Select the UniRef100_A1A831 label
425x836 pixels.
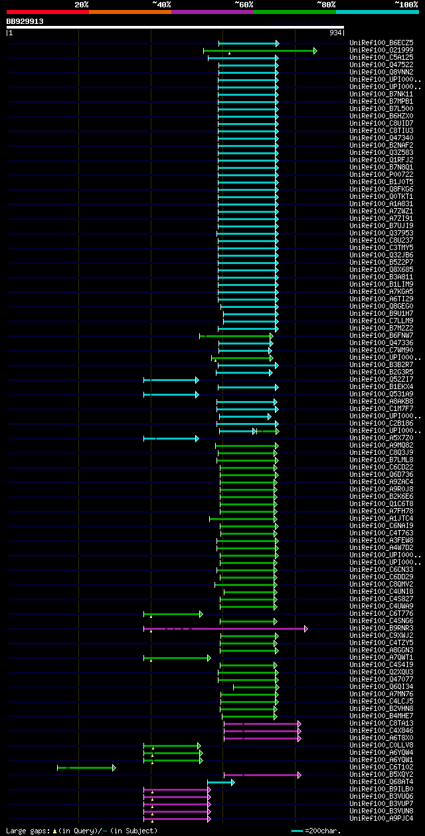[x=382, y=204]
